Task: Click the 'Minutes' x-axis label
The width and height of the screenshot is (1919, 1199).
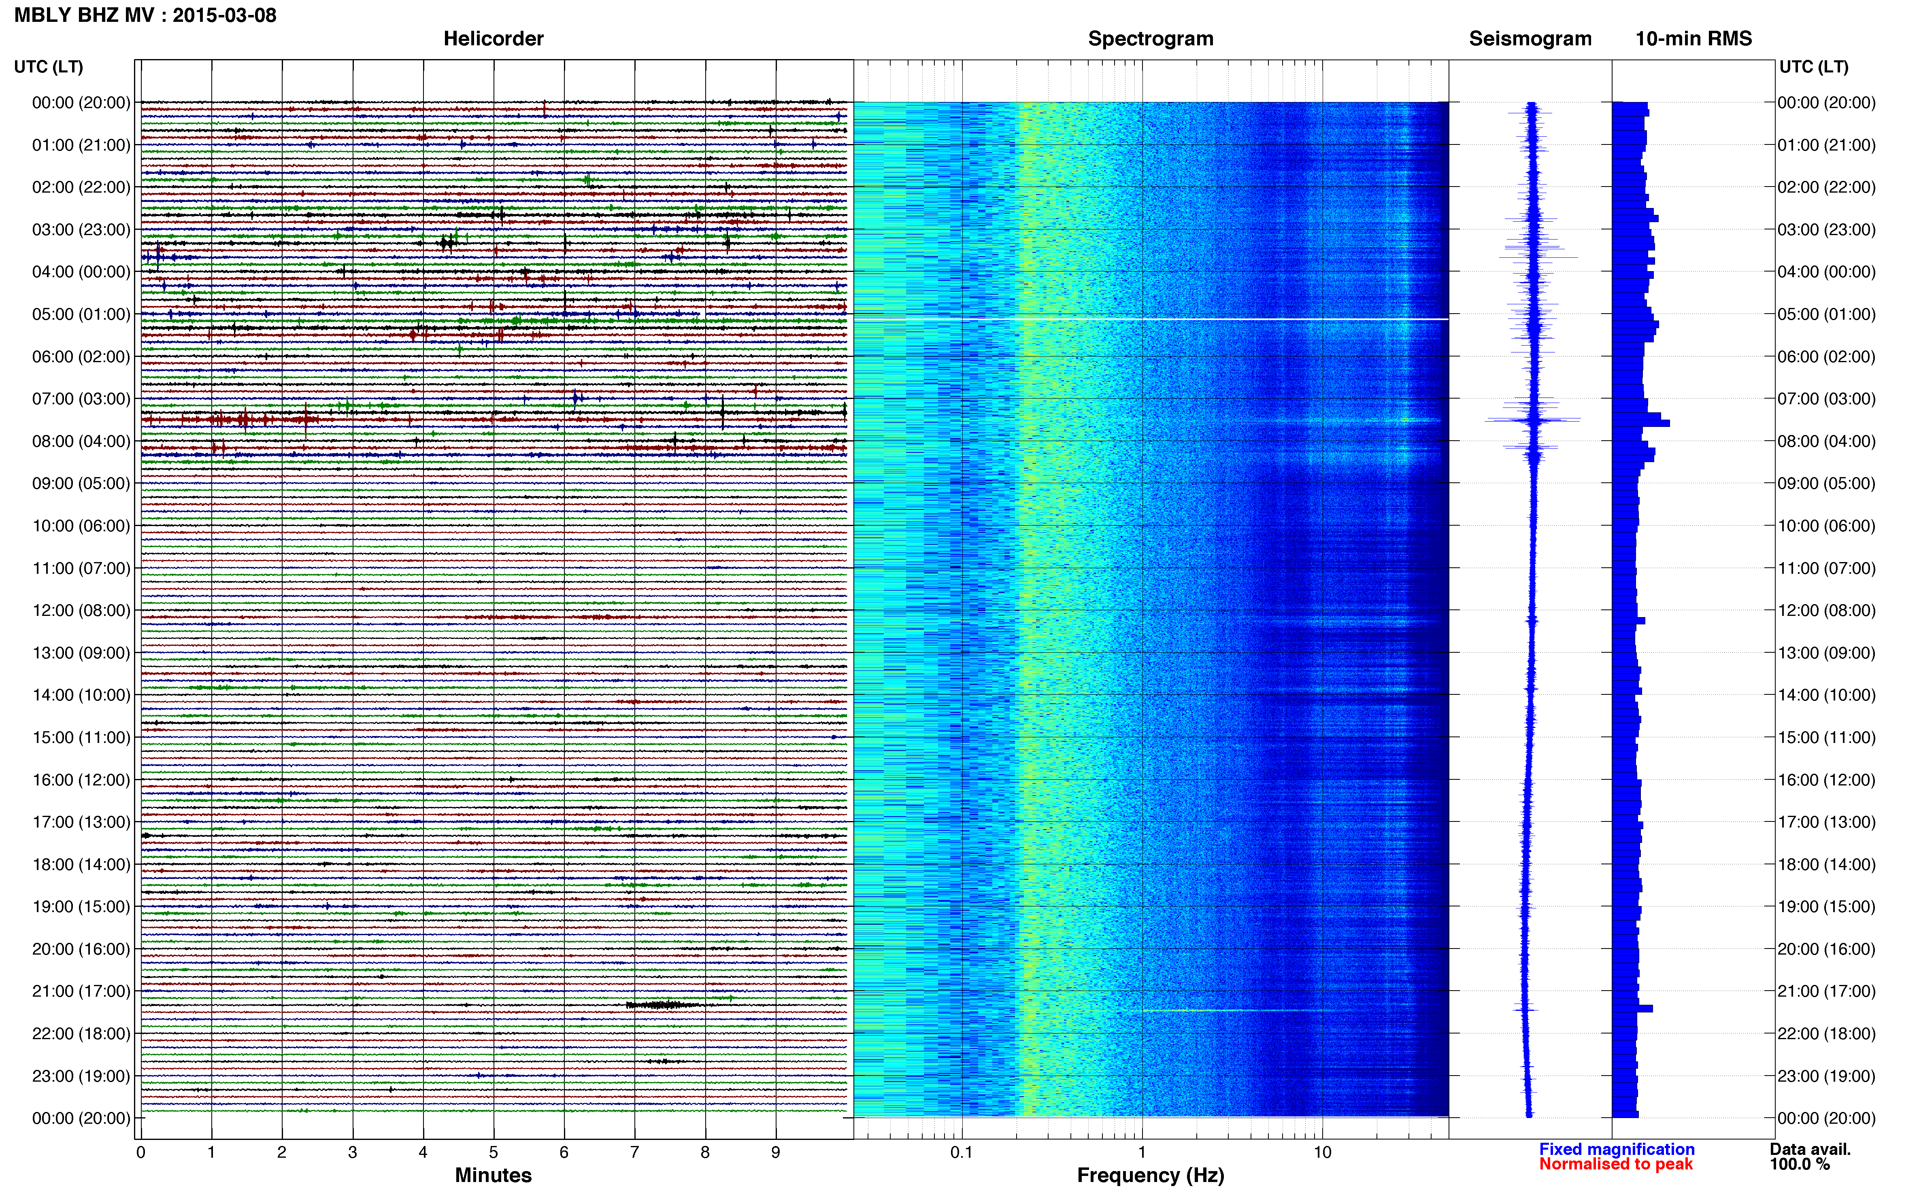Action: 494,1175
